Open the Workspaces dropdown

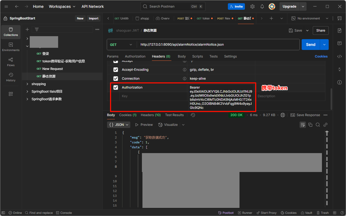click(x=62, y=6)
